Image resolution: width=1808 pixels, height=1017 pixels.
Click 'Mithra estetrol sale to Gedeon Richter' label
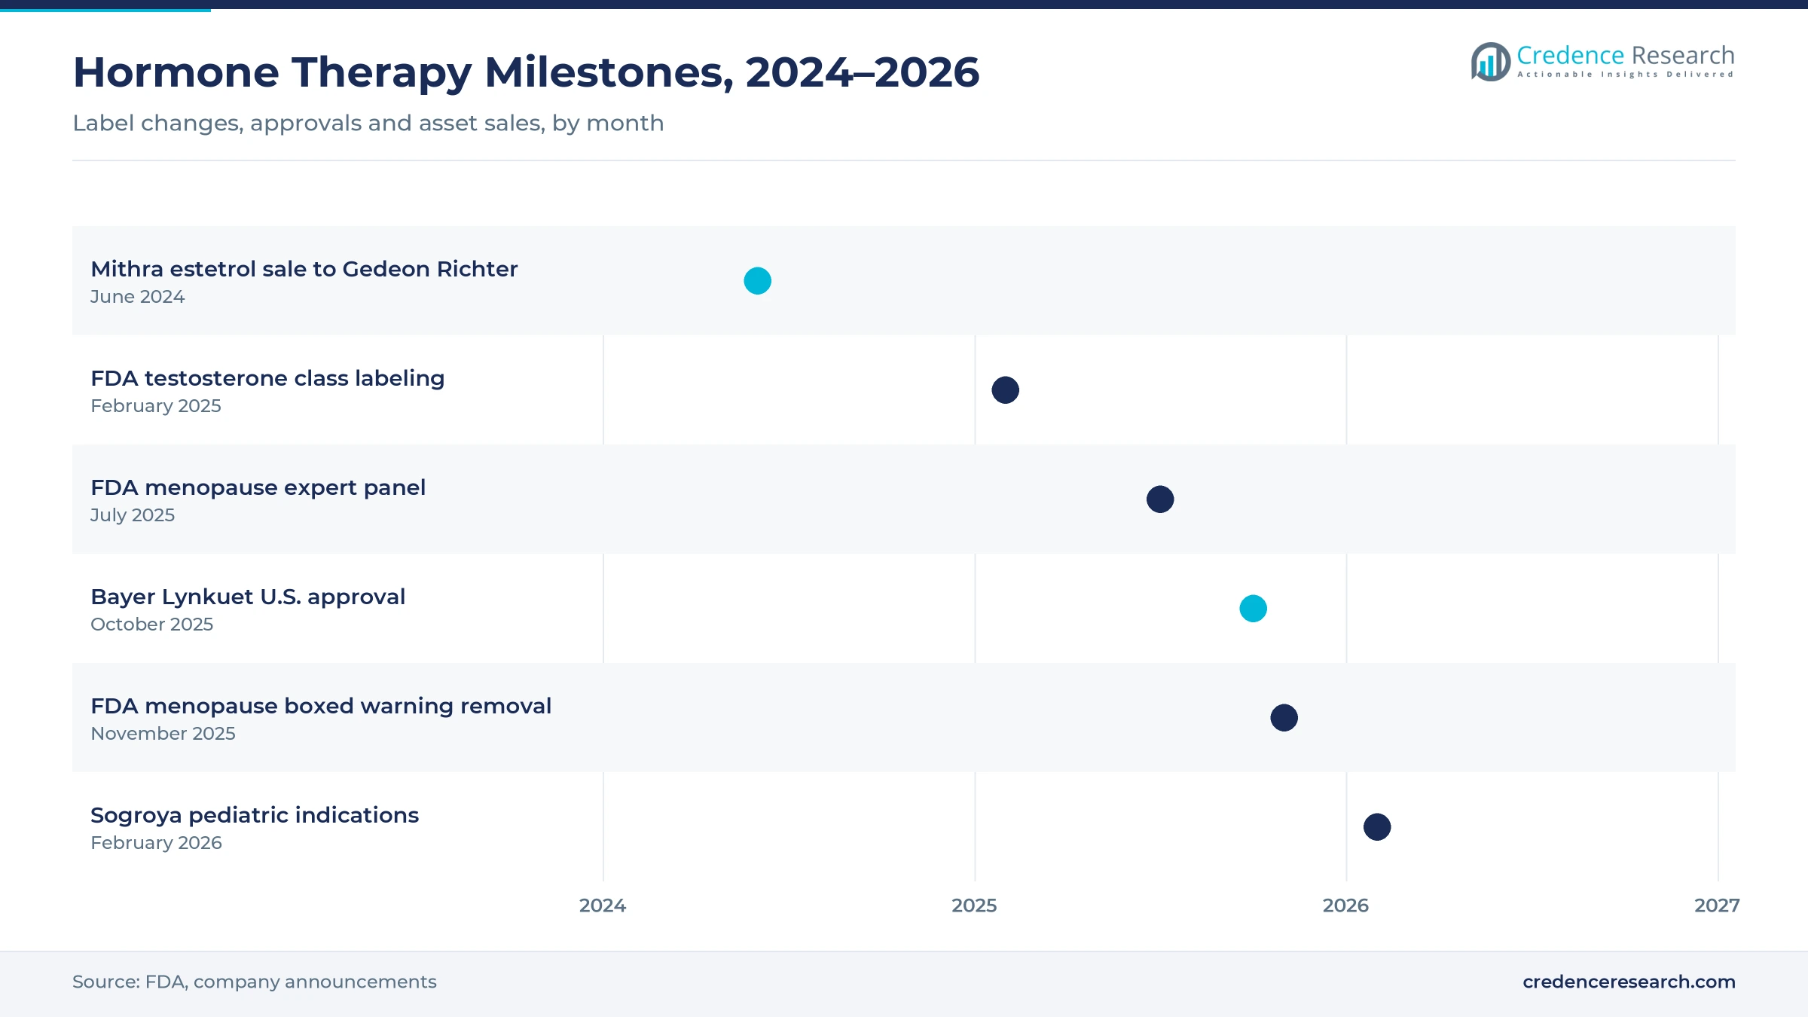pos(304,269)
